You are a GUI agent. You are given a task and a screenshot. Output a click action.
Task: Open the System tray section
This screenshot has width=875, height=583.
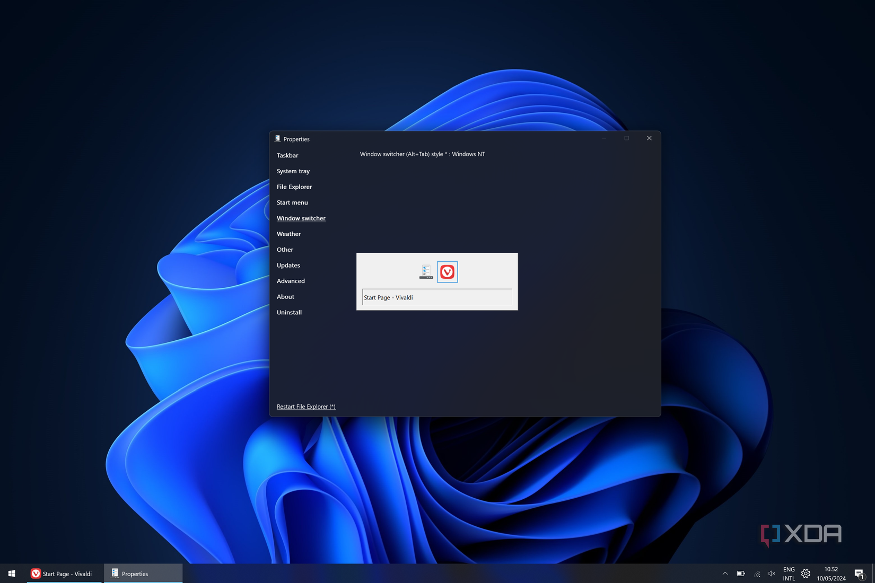click(293, 171)
